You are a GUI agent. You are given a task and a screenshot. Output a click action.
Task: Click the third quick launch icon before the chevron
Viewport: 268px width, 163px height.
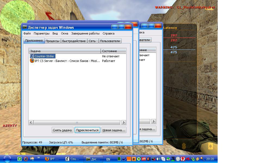[x=32, y=159]
